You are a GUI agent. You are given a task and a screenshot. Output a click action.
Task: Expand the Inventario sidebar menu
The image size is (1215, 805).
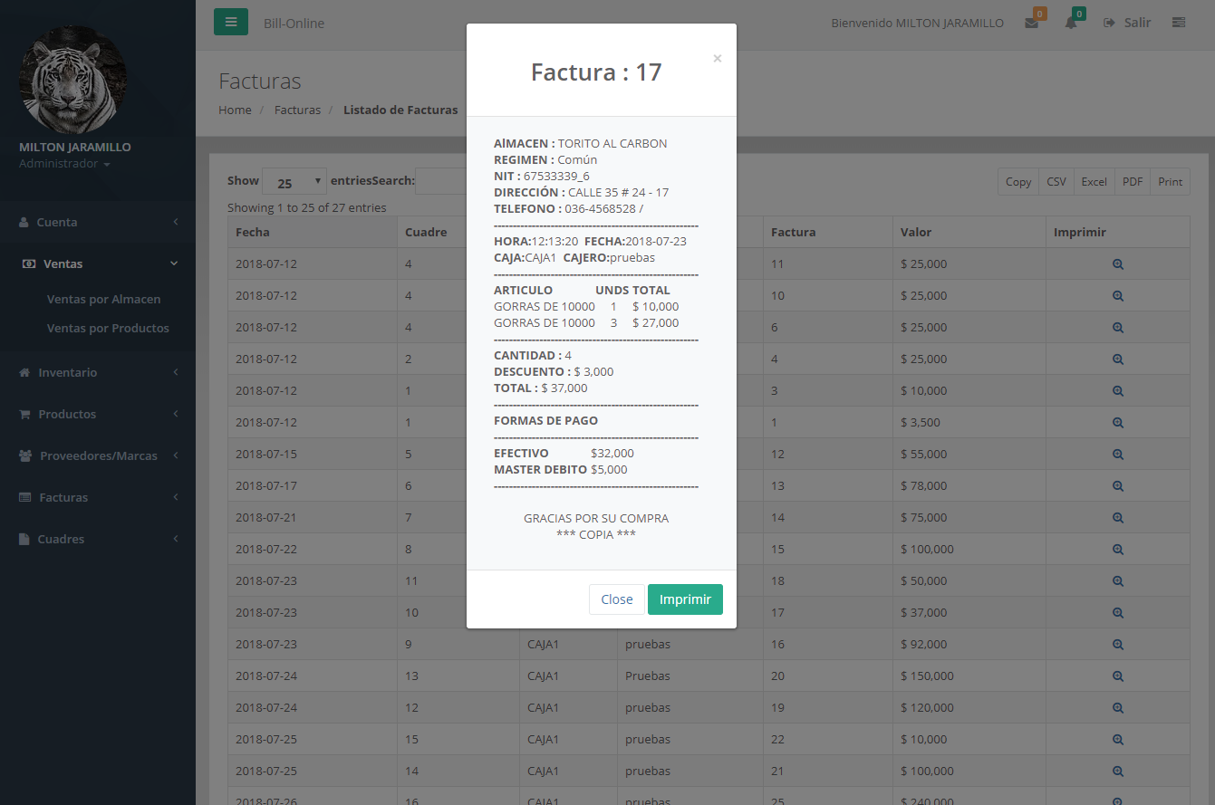click(x=97, y=372)
